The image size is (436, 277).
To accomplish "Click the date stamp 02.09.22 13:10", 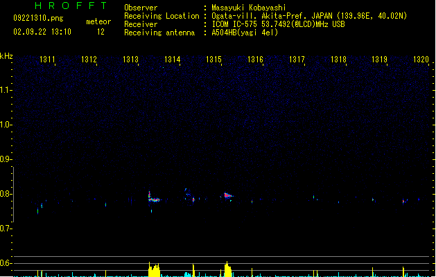I will click(42, 32).
